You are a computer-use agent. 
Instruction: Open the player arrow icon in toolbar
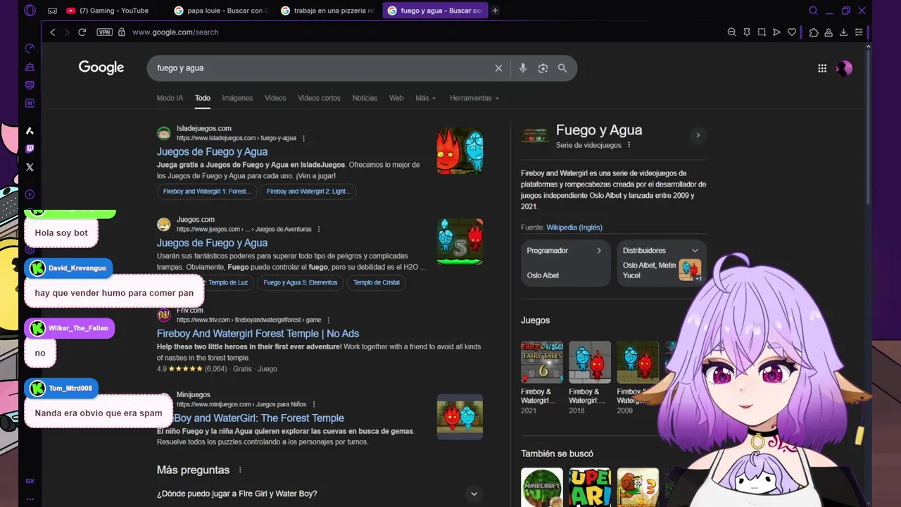click(x=776, y=32)
